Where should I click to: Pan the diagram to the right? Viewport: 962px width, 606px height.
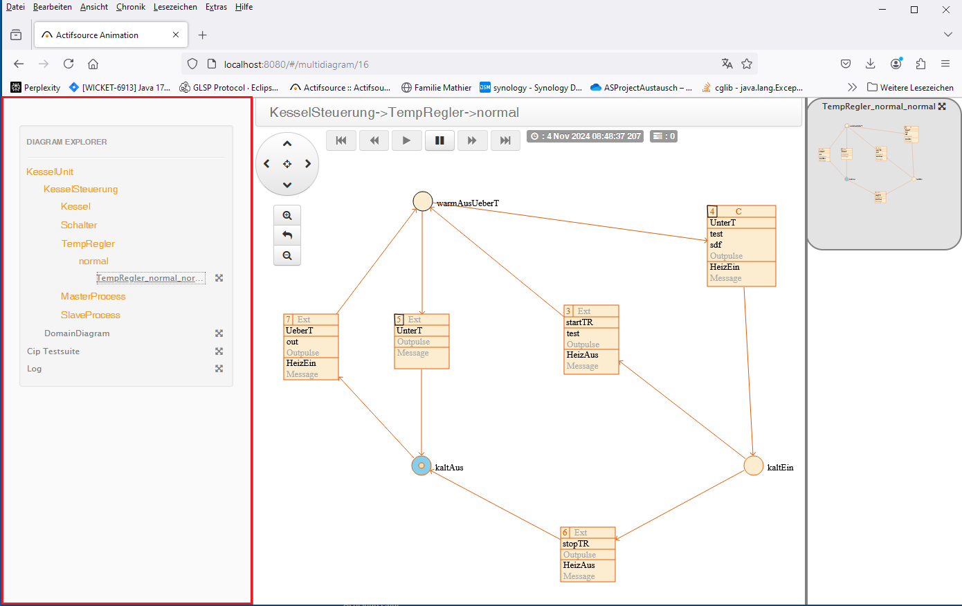click(308, 164)
